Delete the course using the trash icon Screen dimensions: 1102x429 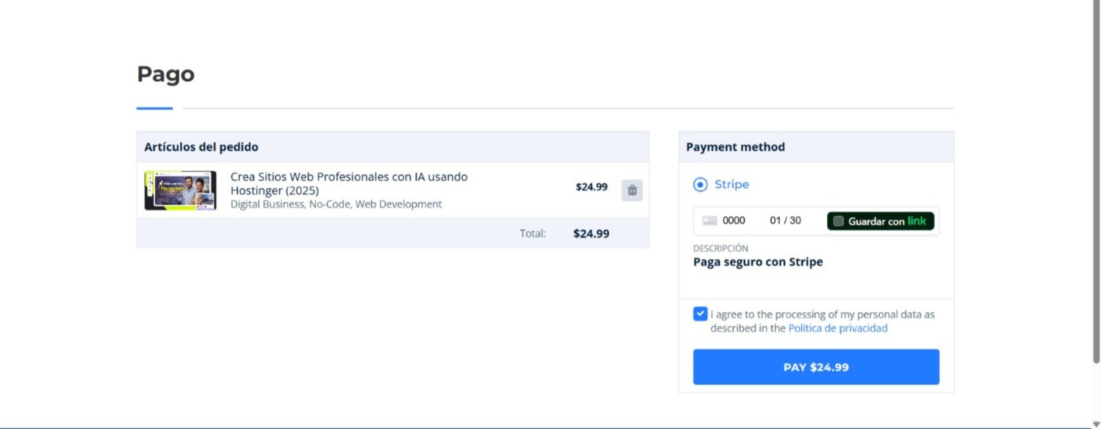pyautogui.click(x=632, y=190)
